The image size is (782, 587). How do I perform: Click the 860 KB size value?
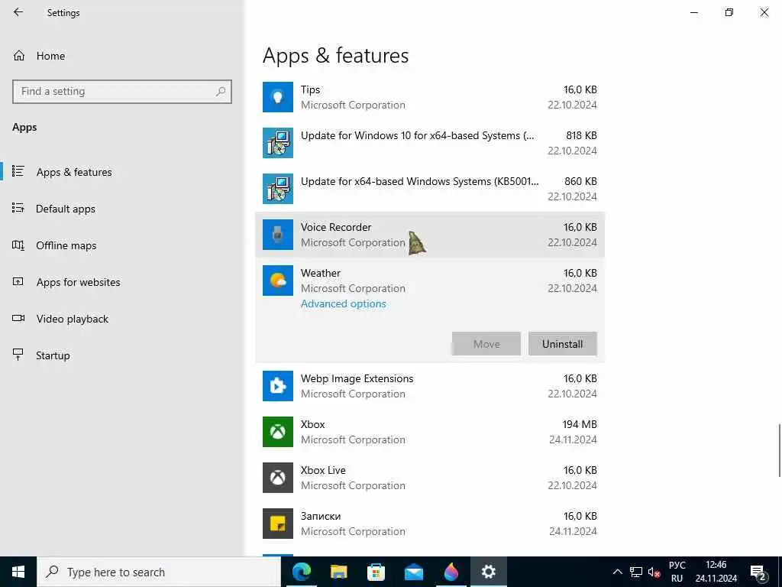pyautogui.click(x=580, y=181)
